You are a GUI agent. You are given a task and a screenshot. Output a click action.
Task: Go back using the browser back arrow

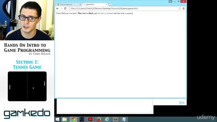pyautogui.click(x=57, y=8)
